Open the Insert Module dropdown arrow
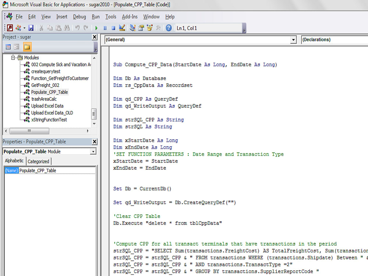368x276 pixels. [x=24, y=28]
